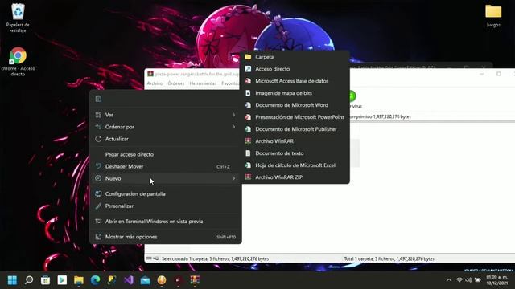Image resolution: width=515 pixels, height=289 pixels.
Task: Open the dark red app on the taskbar
Action: point(178,280)
